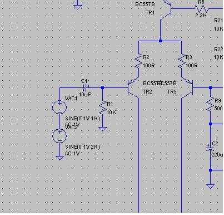Click the 'R3' label

(189, 57)
